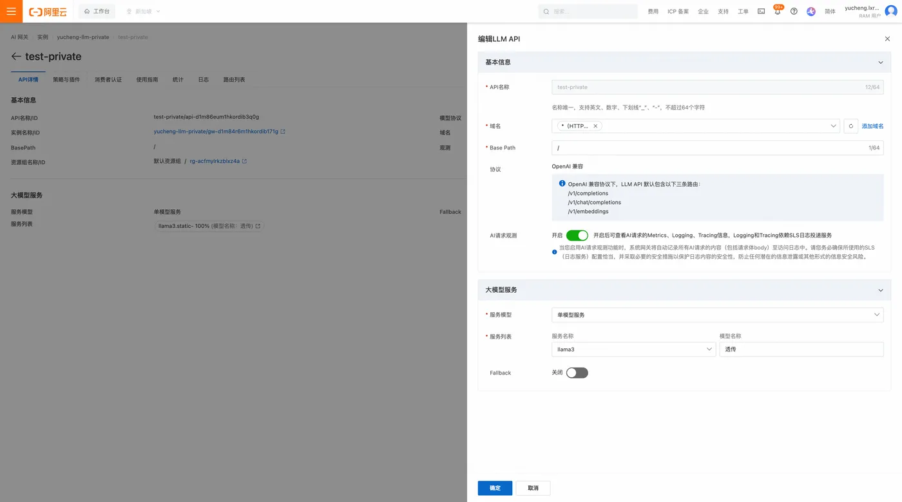Enable the Fallback toggle
The width and height of the screenshot is (902, 502).
pos(577,372)
